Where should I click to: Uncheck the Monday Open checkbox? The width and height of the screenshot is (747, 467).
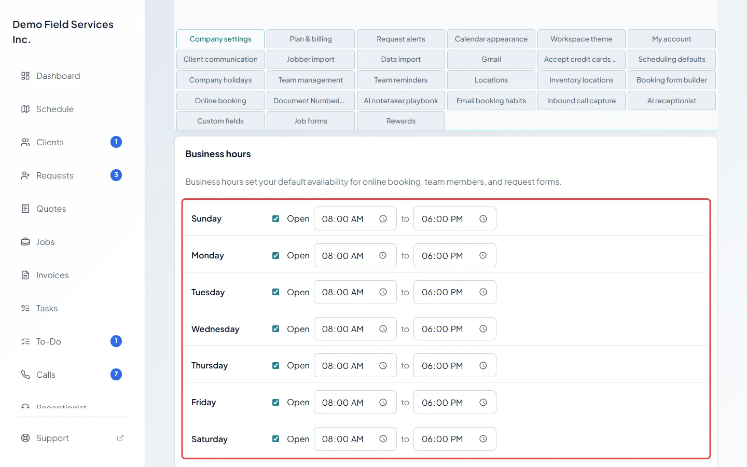(276, 256)
